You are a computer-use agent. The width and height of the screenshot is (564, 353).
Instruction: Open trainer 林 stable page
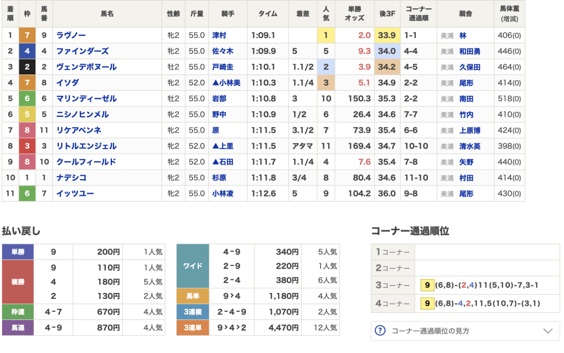pos(463,36)
